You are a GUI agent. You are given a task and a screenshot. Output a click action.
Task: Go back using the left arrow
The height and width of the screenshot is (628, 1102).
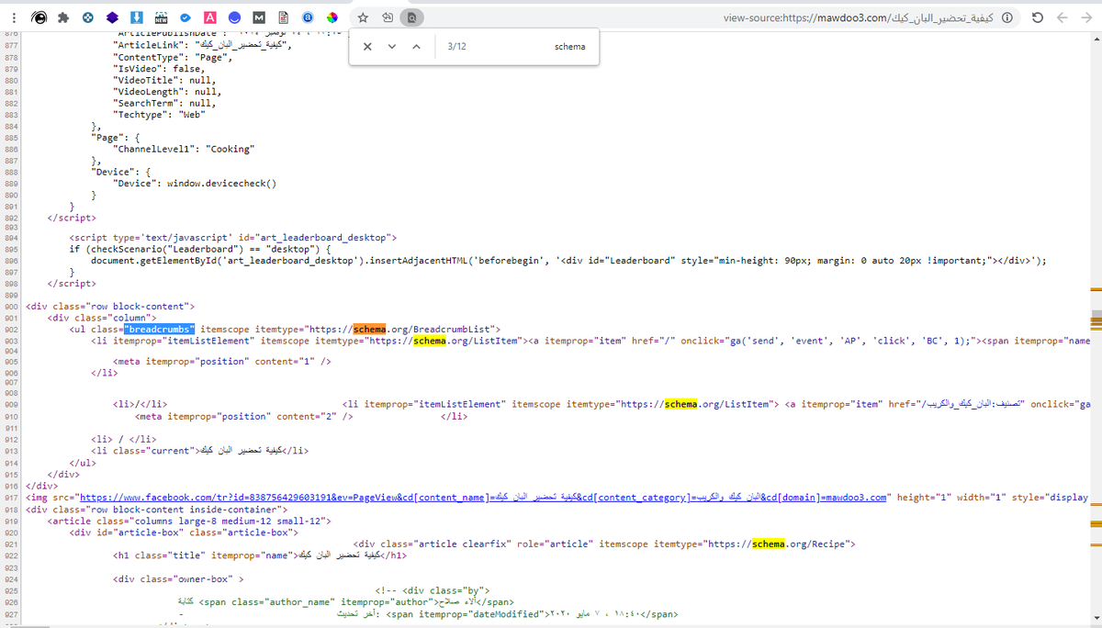[x=1062, y=17]
